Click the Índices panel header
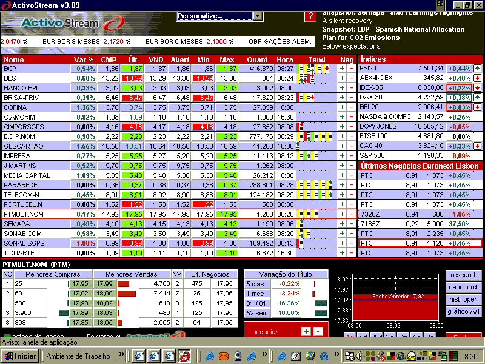 [420, 59]
